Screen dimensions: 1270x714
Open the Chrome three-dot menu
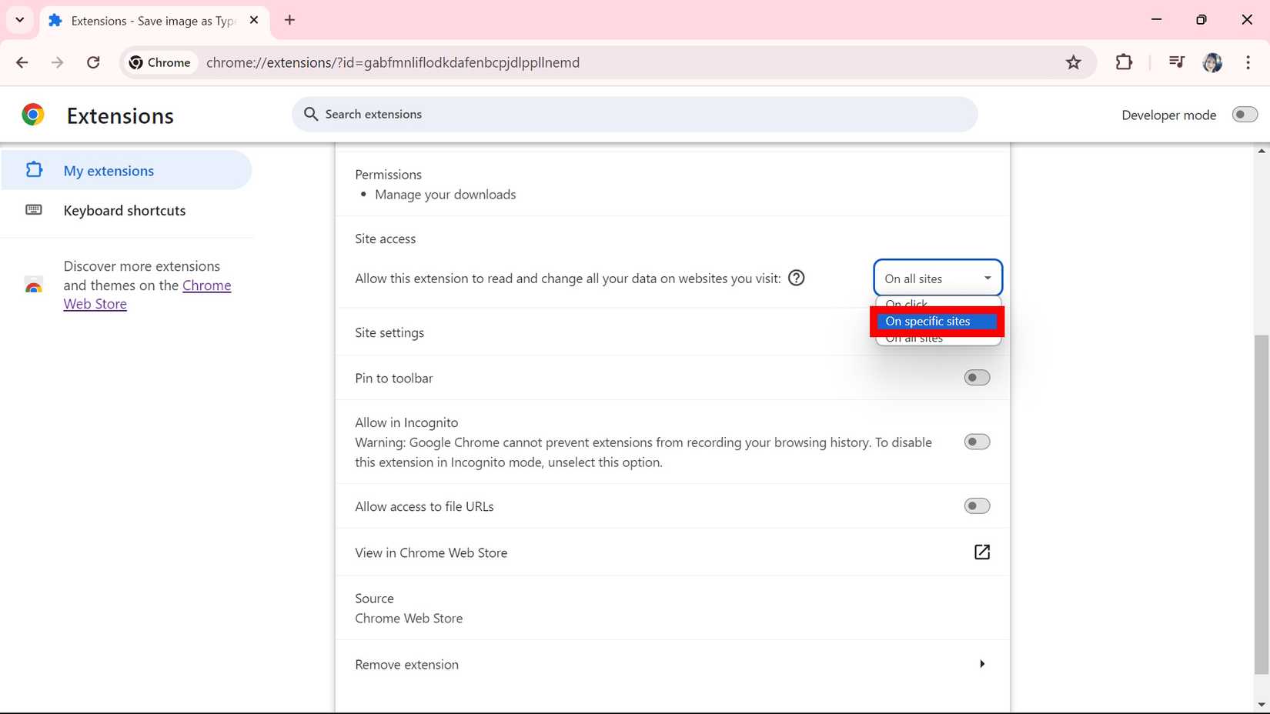pyautogui.click(x=1248, y=62)
